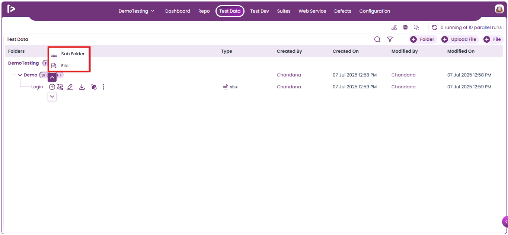Click the File button next to Upload File
The width and height of the screenshot is (508, 235).
(493, 39)
